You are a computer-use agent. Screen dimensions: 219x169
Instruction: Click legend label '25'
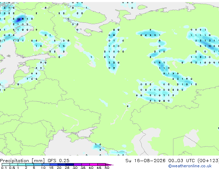[x=67, y=168]
